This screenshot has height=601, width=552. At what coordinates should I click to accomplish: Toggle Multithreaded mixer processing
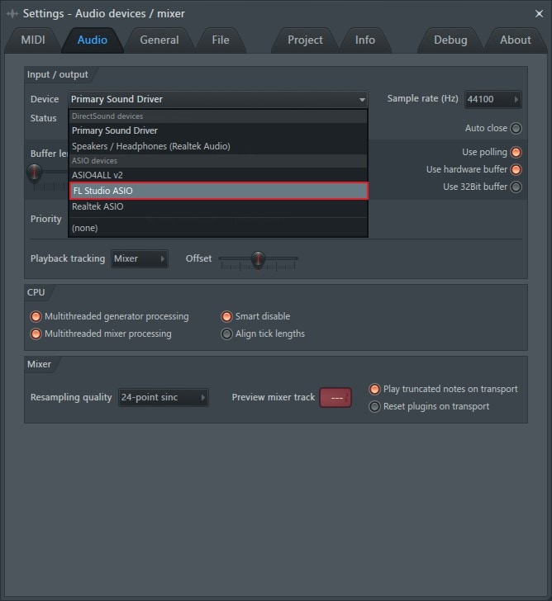tap(36, 334)
